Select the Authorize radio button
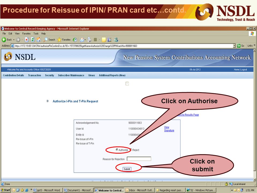Screen dimensions: 257x193 [117, 150]
